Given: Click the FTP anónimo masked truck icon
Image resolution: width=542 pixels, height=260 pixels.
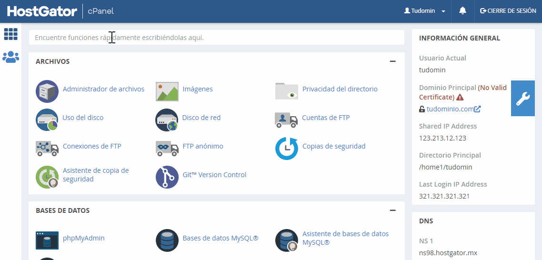Looking at the screenshot, I should (x=167, y=148).
